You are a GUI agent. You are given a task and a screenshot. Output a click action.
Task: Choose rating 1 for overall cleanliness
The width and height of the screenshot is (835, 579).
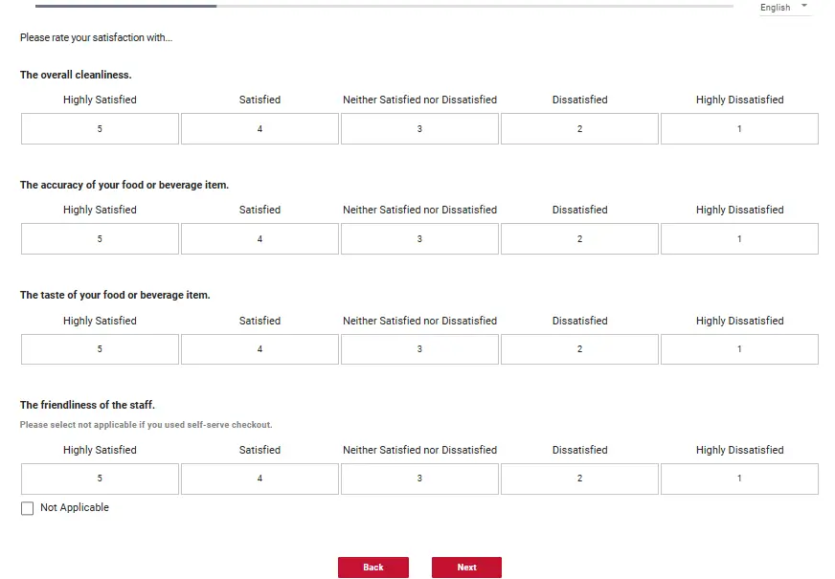[x=739, y=129]
